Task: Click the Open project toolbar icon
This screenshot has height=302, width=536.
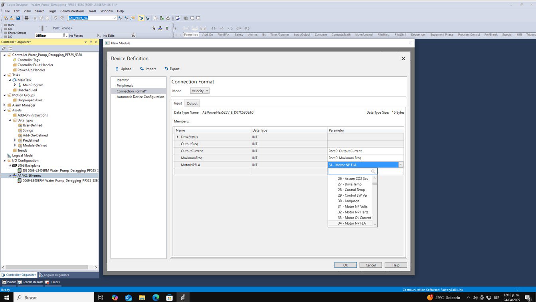Action: [x=12, y=18]
